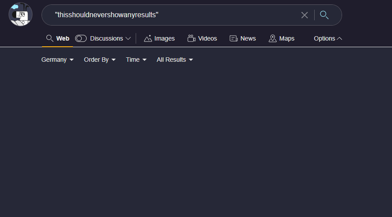Click inside the search query text field
The height and width of the screenshot is (217, 392).
[x=177, y=15]
